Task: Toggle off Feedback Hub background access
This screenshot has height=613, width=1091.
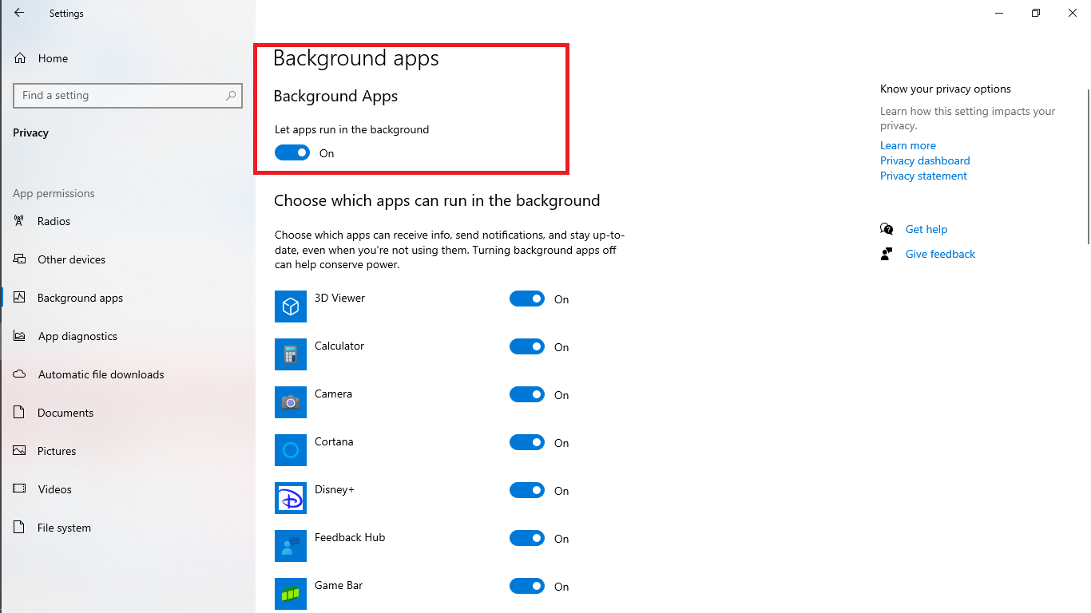Action: point(527,538)
